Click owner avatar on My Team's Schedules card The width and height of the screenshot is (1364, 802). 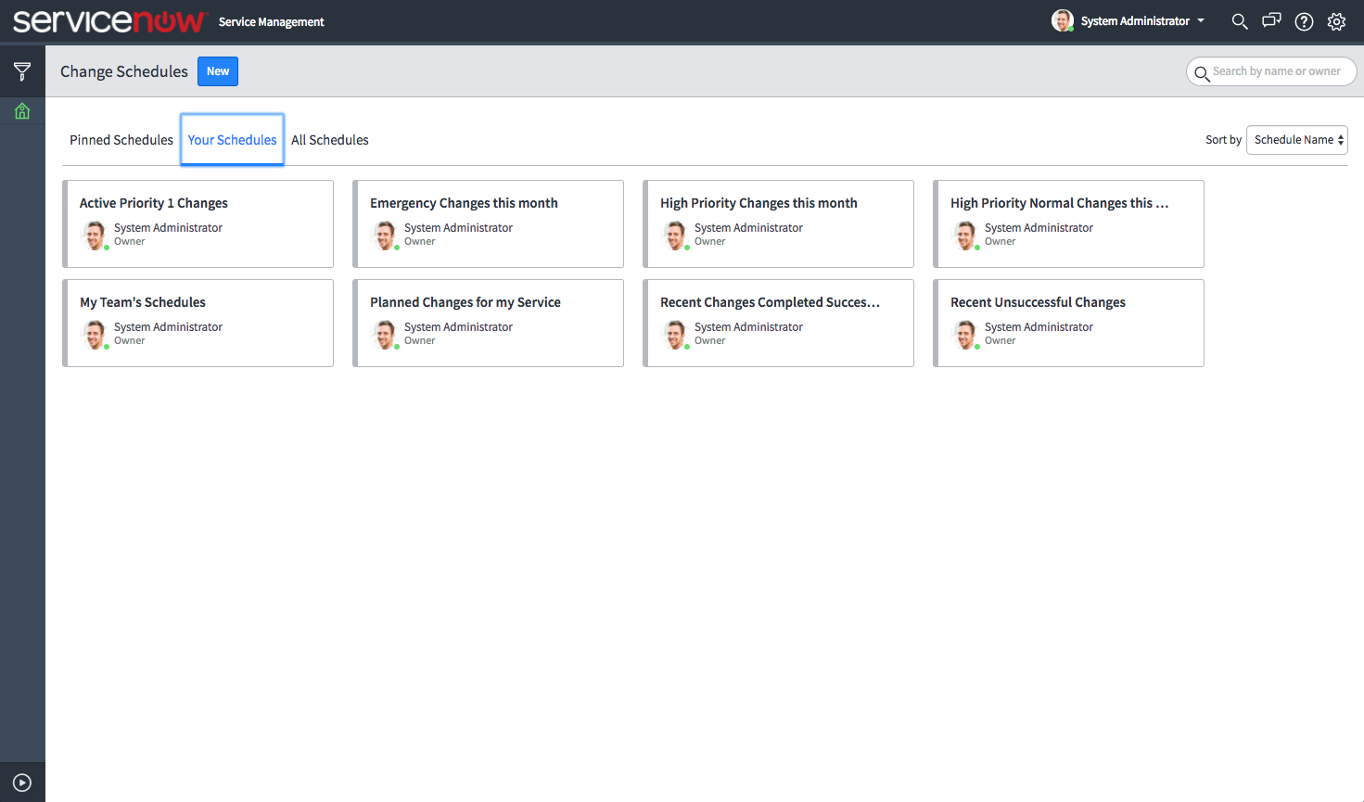coord(95,335)
